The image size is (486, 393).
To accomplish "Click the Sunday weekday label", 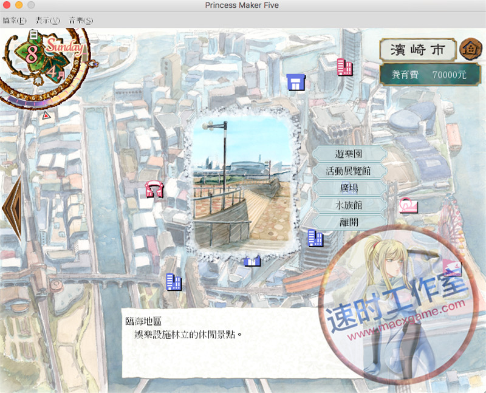I will pos(65,47).
